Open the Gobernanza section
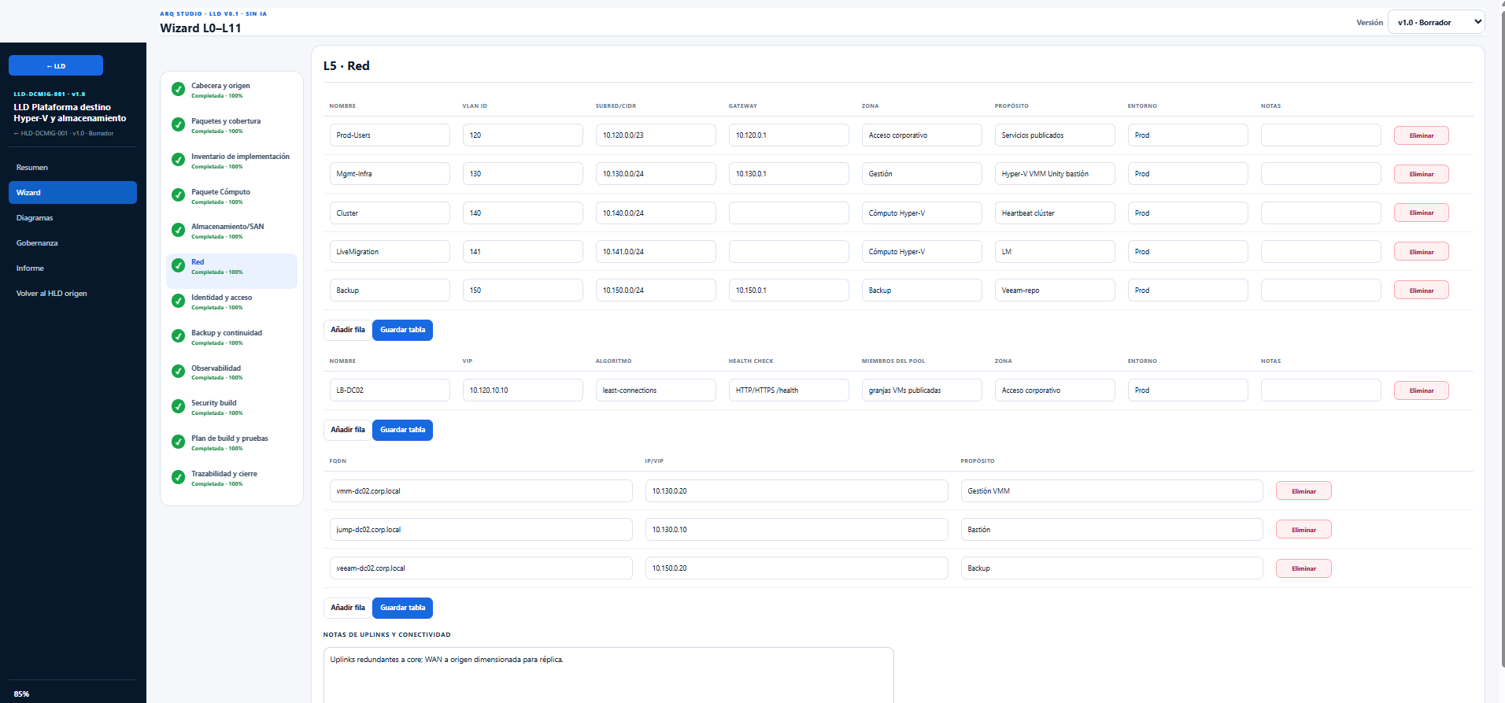1505x703 pixels. pos(72,243)
